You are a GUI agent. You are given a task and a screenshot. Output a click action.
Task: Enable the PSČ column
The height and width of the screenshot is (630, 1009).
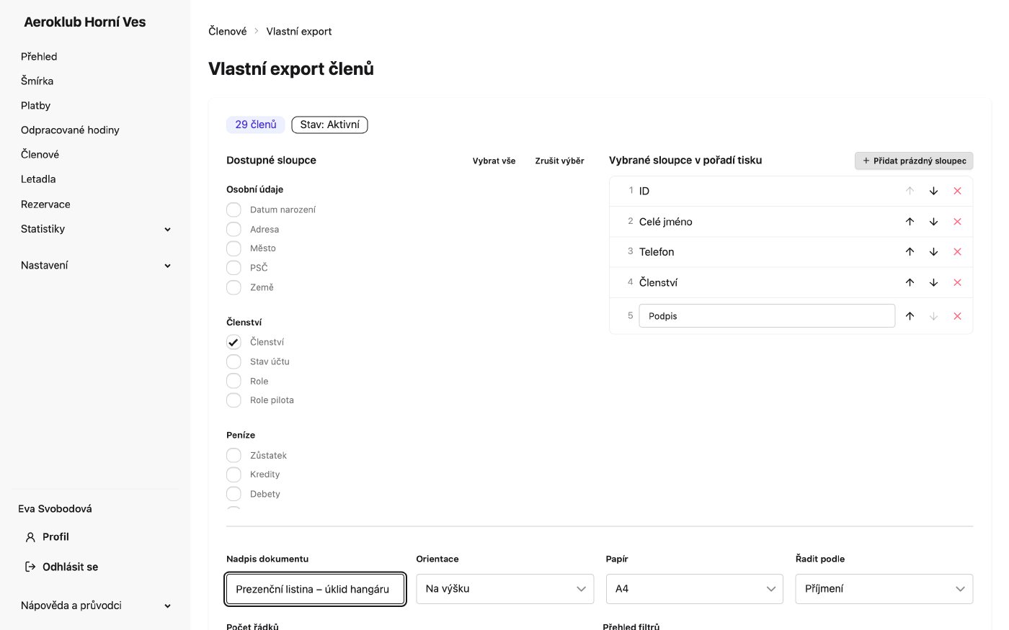click(x=234, y=268)
